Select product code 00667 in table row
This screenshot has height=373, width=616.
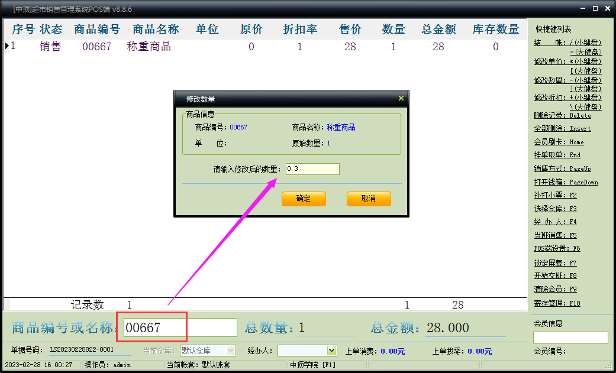[97, 47]
